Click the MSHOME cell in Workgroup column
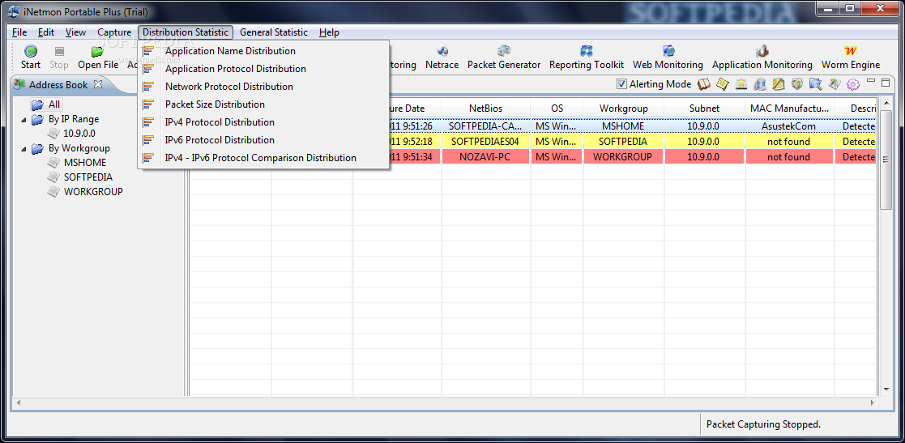This screenshot has width=905, height=443. coord(623,126)
